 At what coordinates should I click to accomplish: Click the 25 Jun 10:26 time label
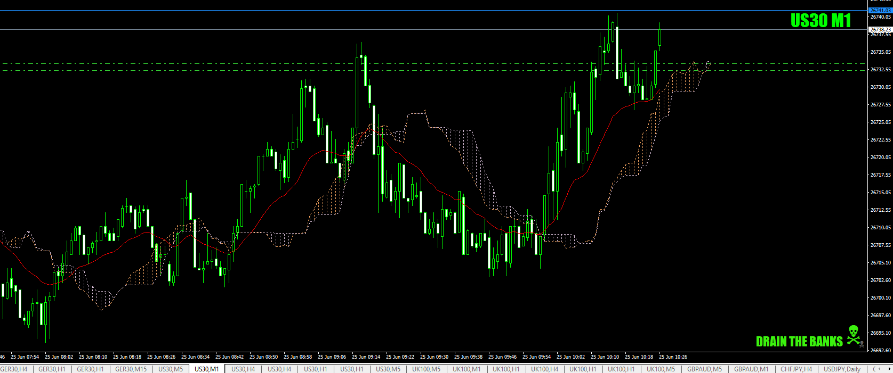pyautogui.click(x=673, y=357)
